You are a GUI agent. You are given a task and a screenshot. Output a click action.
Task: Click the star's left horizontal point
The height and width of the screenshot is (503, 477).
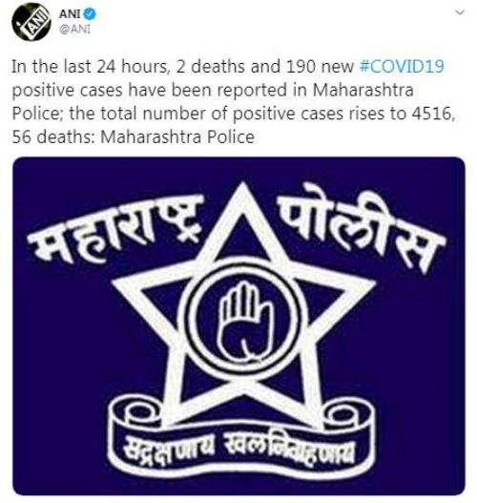click(128, 283)
